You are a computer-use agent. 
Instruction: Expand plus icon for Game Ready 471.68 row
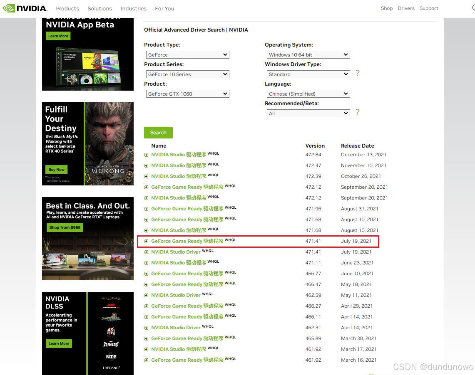(146, 220)
